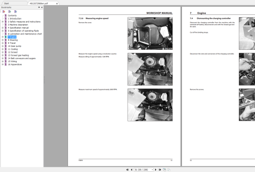Click bookmark ribbon icon beside 7 Engine

point(6,37)
